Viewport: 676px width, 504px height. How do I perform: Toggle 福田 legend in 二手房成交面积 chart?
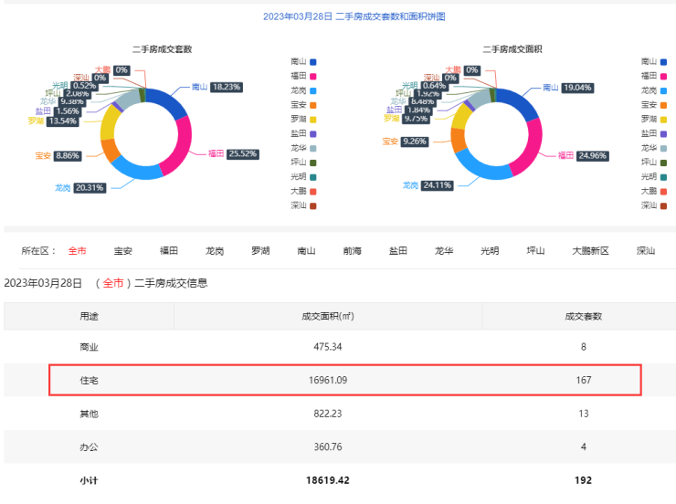657,76
